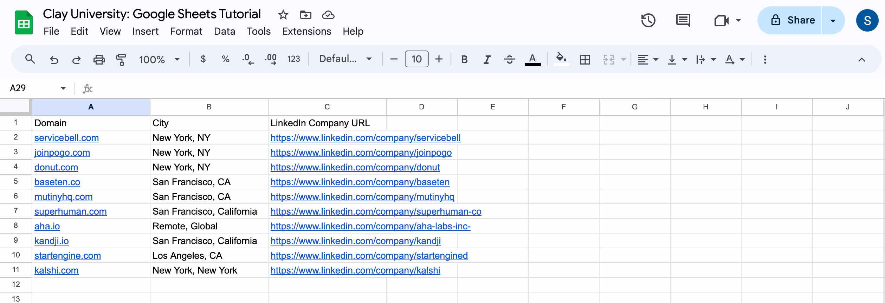Undo the last action

tap(54, 60)
